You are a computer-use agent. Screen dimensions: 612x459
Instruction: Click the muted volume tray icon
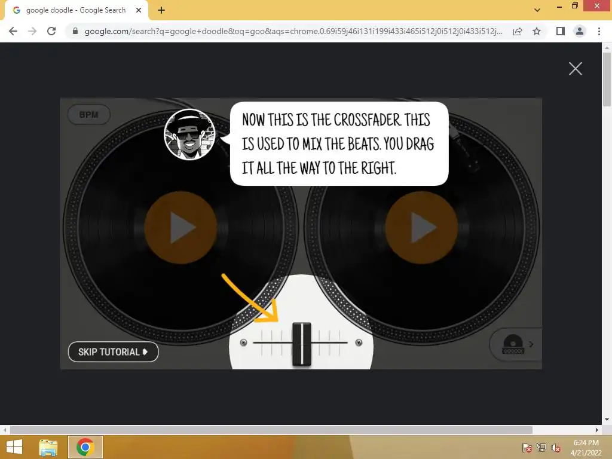pos(556,448)
